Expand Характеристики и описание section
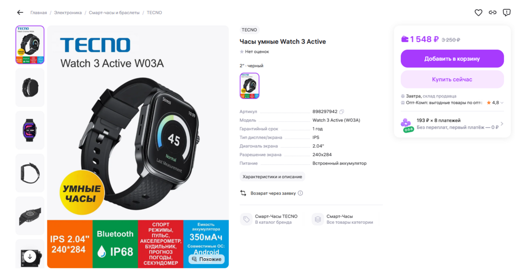This screenshot has height=273, width=515. pos(272,176)
